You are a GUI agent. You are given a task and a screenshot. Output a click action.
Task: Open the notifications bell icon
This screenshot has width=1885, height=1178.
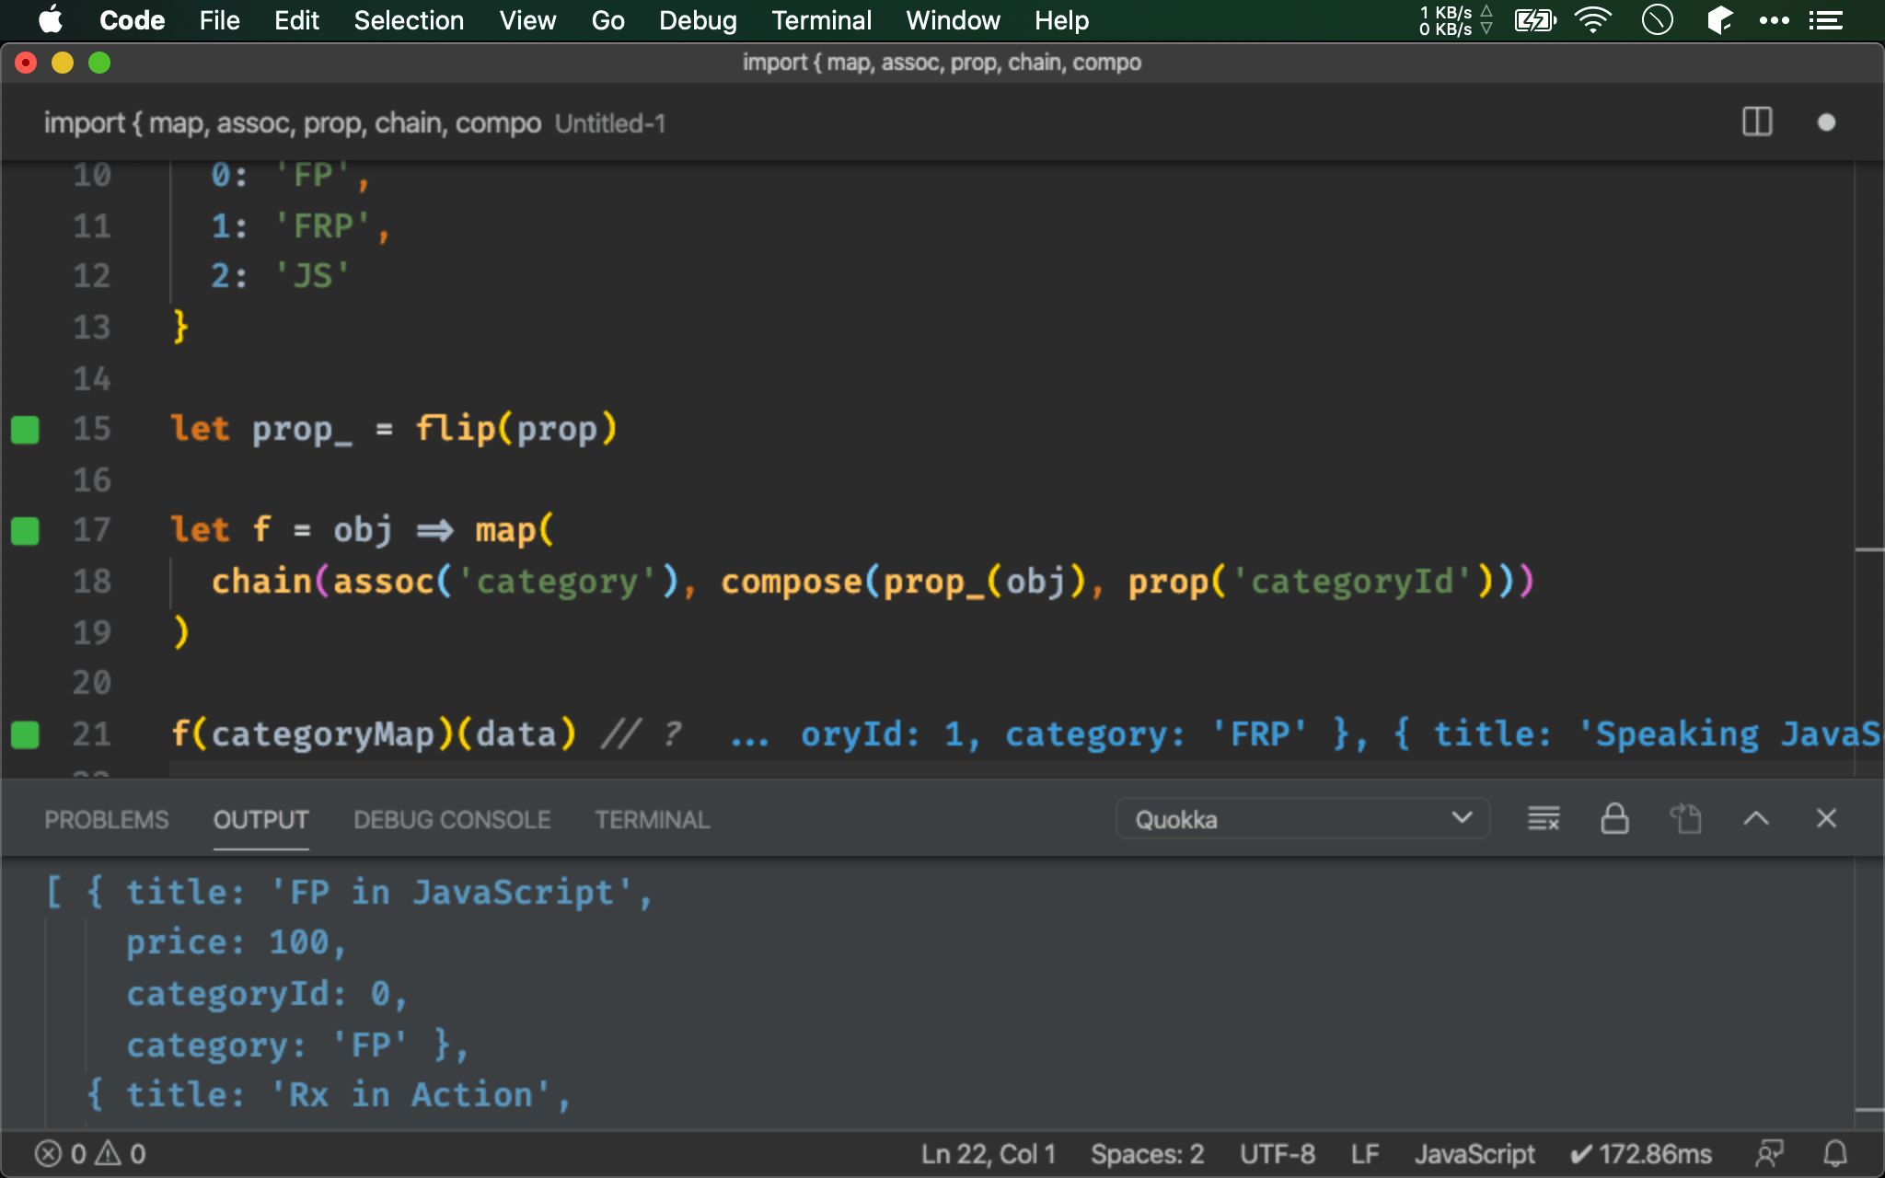[x=1835, y=1154]
